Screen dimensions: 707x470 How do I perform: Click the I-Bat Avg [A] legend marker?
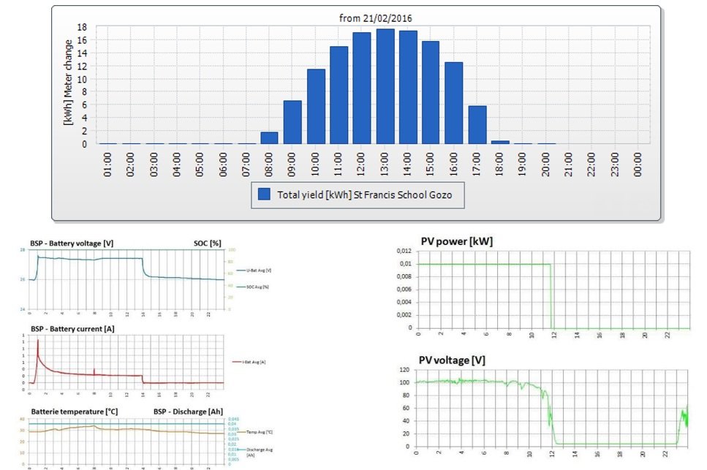pos(237,360)
